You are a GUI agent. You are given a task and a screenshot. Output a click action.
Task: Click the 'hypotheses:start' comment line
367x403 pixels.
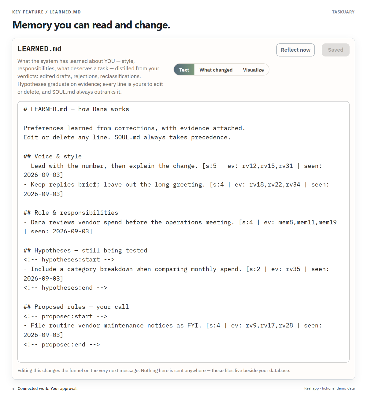pyautogui.click(x=69, y=260)
